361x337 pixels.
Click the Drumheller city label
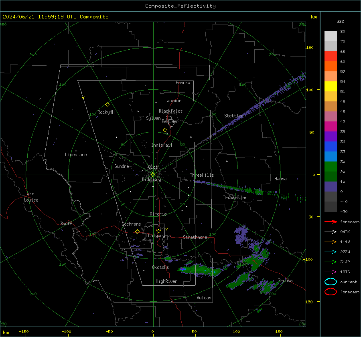click(x=235, y=198)
